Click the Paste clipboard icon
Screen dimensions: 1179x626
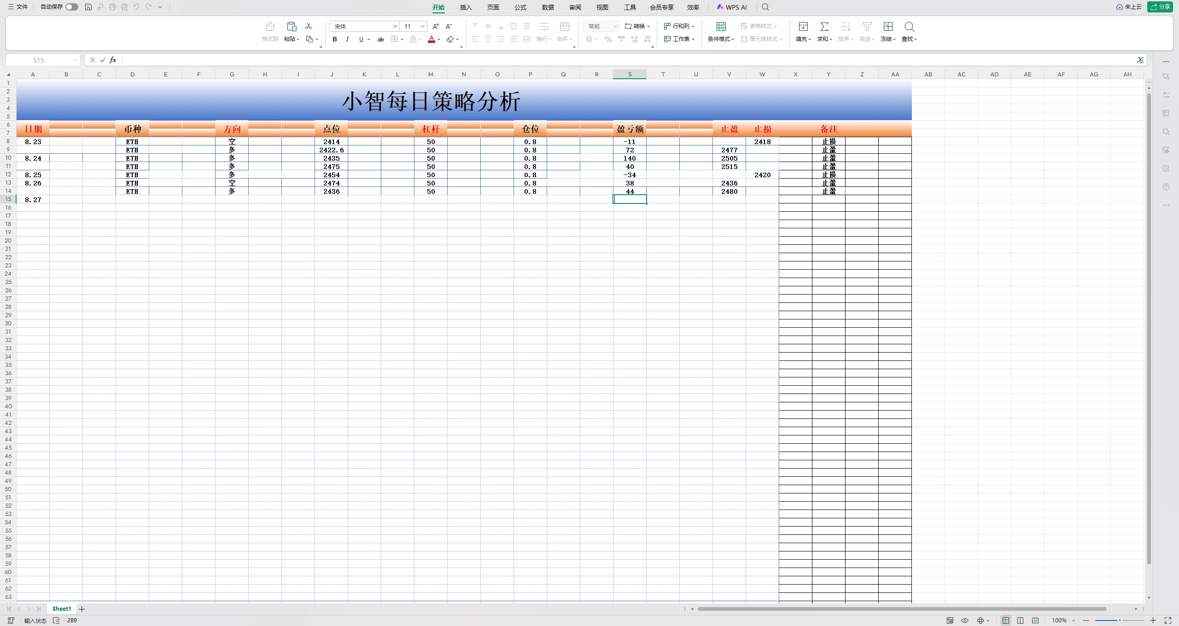point(292,26)
